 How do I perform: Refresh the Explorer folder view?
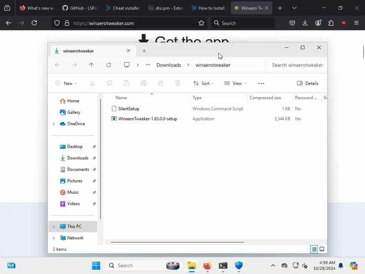(x=109, y=65)
